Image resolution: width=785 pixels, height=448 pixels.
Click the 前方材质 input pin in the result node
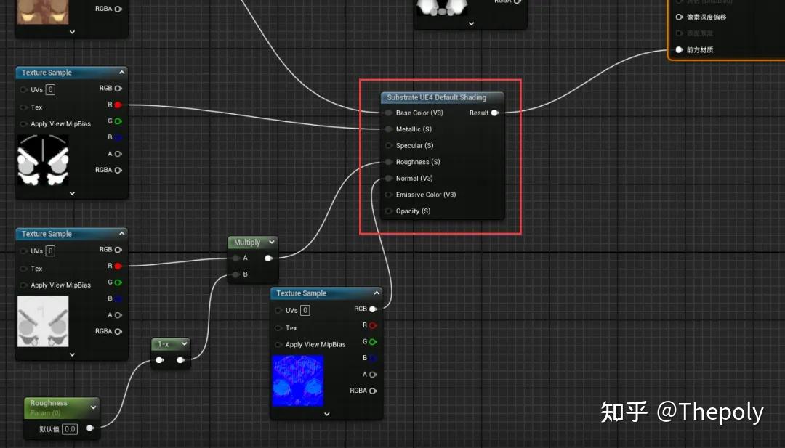(x=678, y=50)
